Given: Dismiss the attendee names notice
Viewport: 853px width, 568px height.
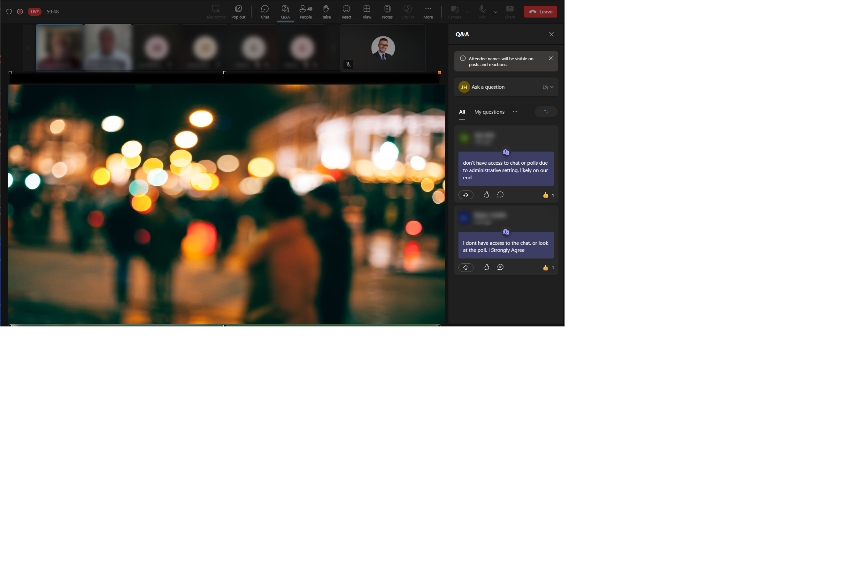Looking at the screenshot, I should point(550,58).
